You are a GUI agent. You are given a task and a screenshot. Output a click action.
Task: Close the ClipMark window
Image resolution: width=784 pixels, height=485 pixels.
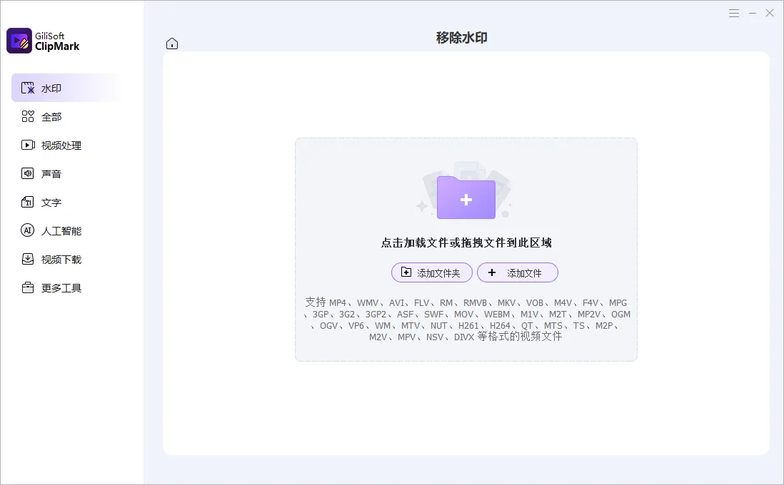[x=770, y=13]
